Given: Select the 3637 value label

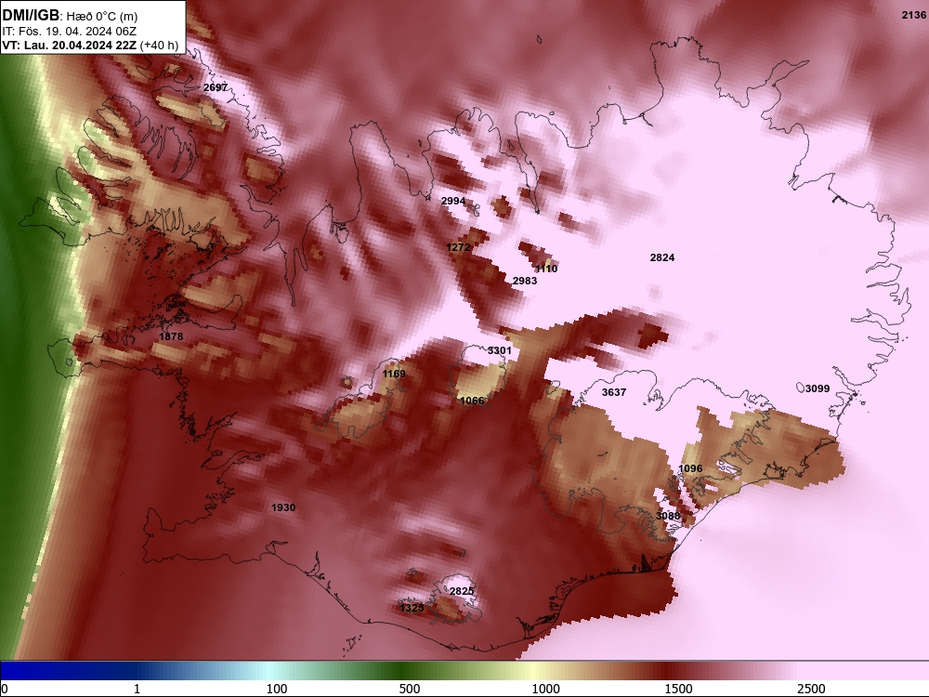Looking at the screenshot, I should pyautogui.click(x=614, y=392).
